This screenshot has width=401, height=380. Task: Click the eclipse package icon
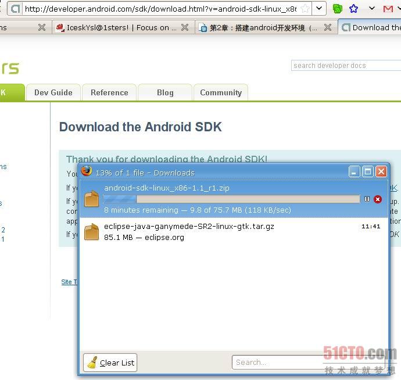pyautogui.click(x=91, y=232)
